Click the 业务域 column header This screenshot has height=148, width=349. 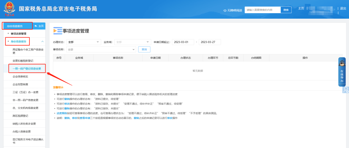coord(79,58)
